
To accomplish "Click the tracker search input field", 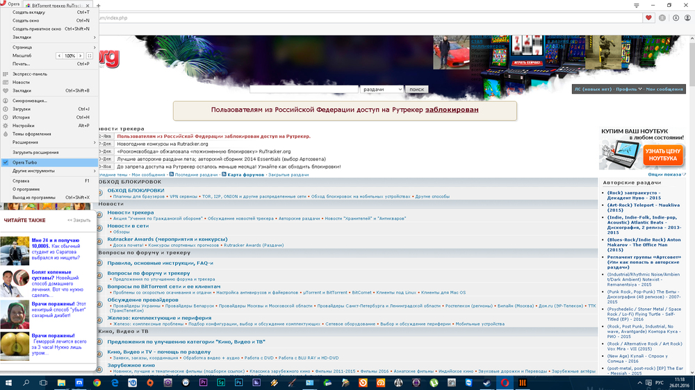I will 304,90.
